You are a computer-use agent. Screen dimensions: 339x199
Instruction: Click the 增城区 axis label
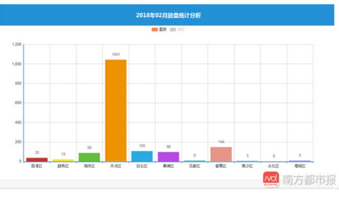point(300,166)
